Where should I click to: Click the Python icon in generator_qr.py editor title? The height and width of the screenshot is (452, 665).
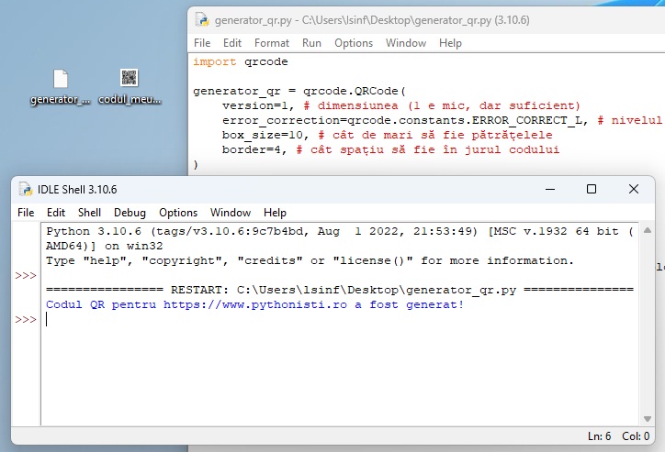(201, 19)
